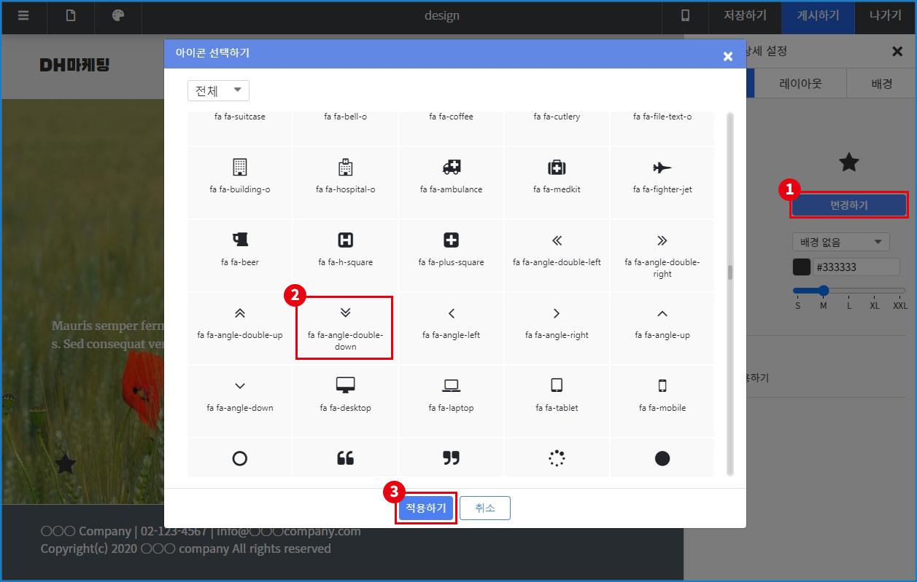Select the fa-laptop icon
This screenshot has width=917, height=582.
tap(451, 393)
